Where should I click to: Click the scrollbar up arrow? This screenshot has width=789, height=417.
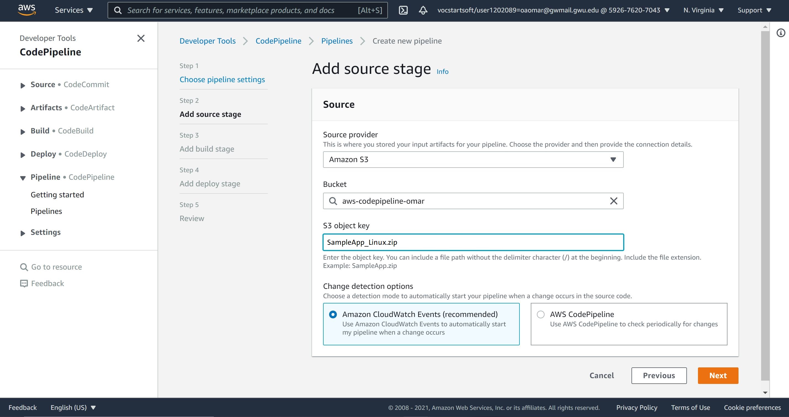pos(765,27)
